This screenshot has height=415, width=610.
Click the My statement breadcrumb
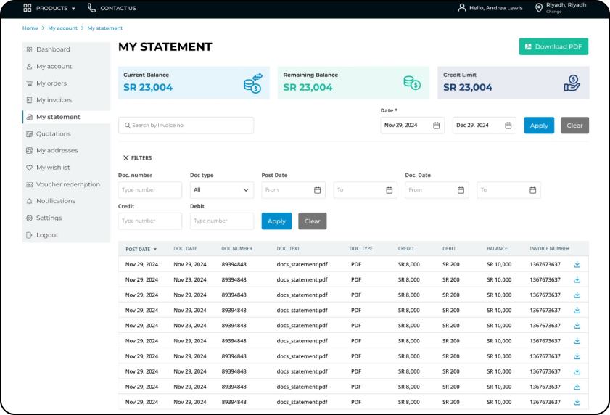[x=105, y=28]
